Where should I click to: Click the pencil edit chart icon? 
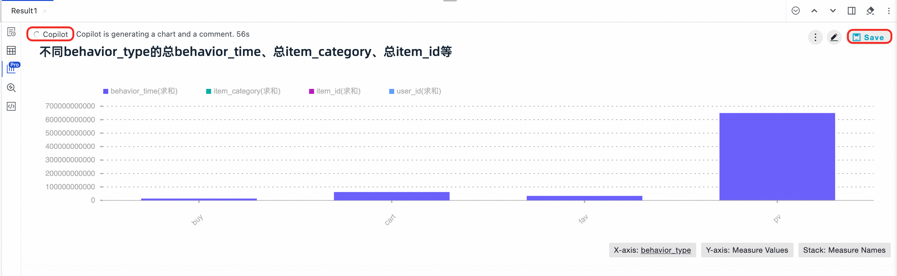pos(834,37)
